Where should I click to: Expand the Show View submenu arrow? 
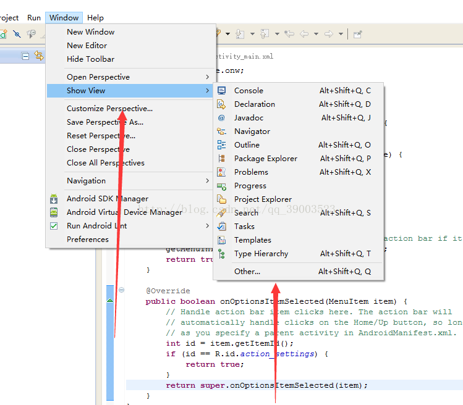pos(207,91)
